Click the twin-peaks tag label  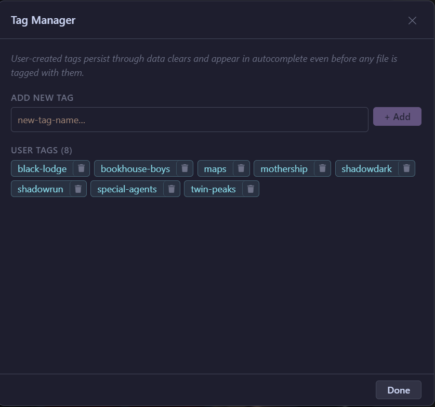[x=213, y=189]
